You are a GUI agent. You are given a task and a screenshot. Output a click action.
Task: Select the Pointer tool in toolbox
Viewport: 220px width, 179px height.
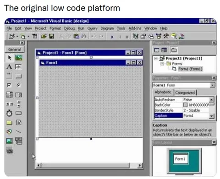10,58
